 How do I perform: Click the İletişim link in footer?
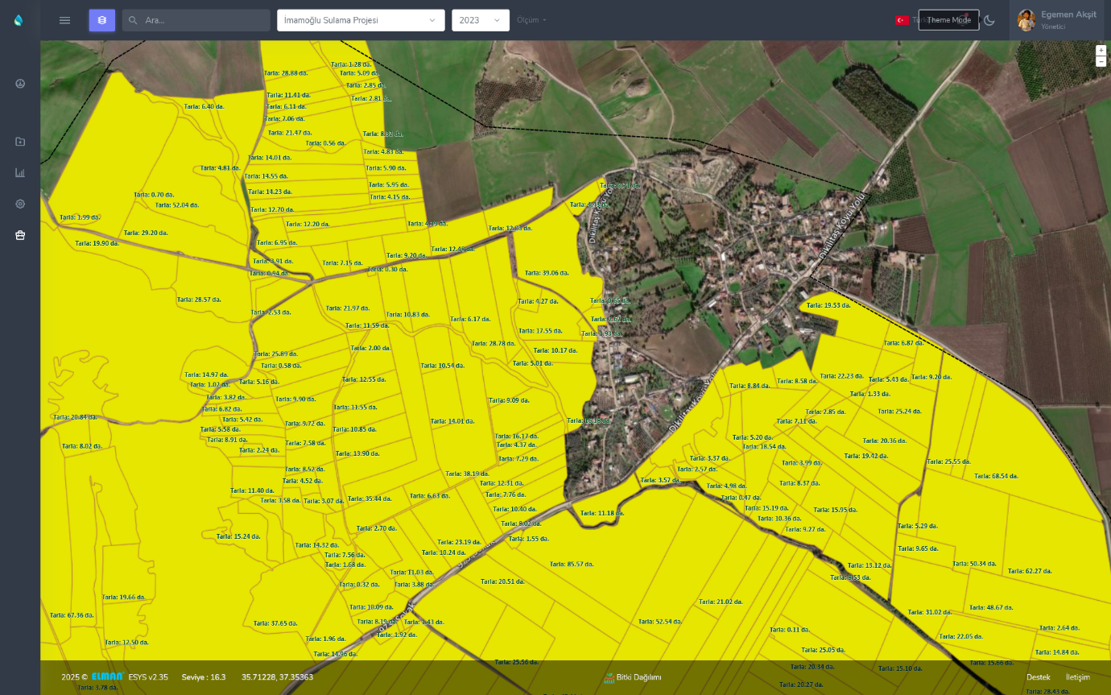pyautogui.click(x=1077, y=677)
